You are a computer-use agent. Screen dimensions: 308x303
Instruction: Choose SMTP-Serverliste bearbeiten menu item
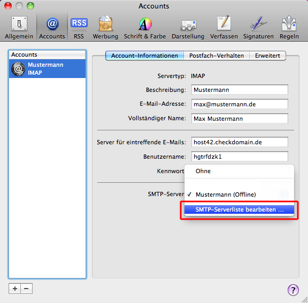(239, 209)
